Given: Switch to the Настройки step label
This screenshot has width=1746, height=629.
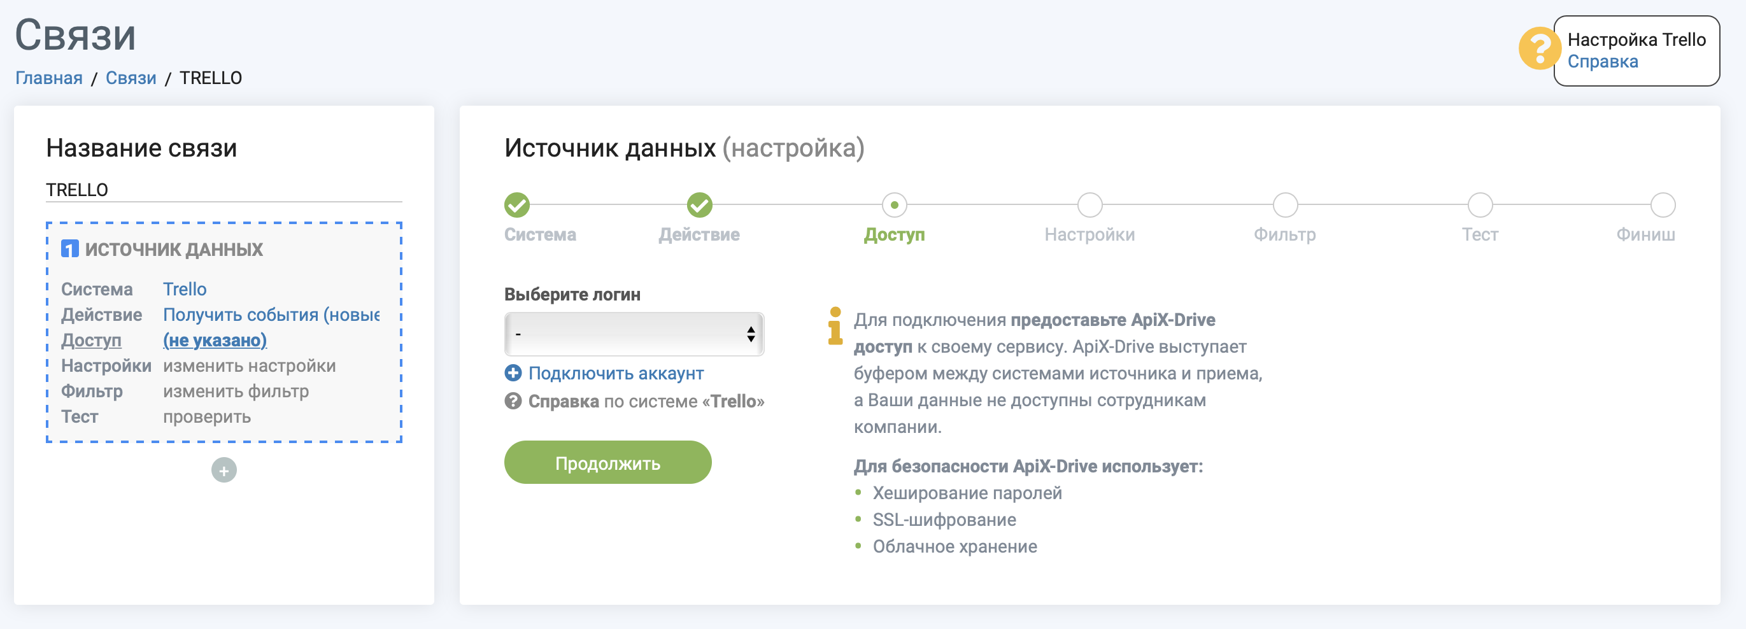Looking at the screenshot, I should (x=1089, y=234).
